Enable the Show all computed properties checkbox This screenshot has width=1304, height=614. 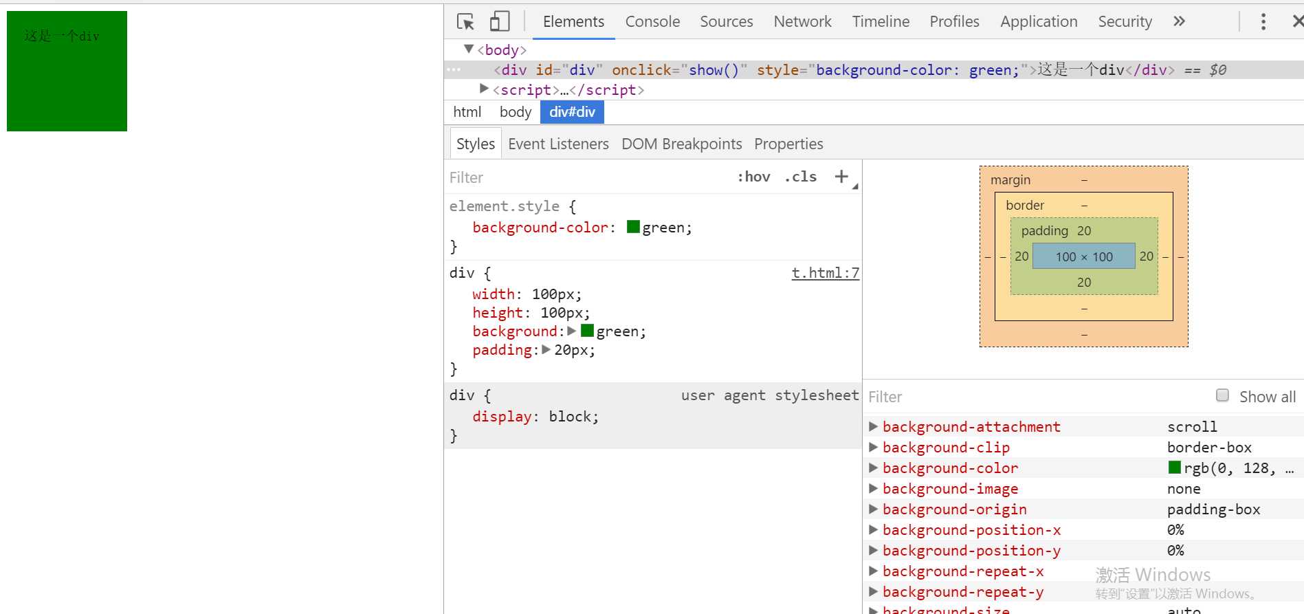(1222, 395)
